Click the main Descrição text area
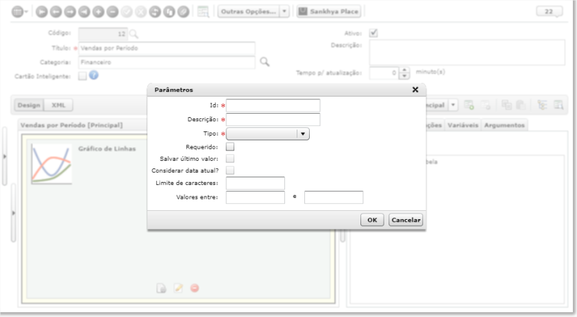Image resolution: width=577 pixels, height=317 pixels. pyautogui.click(x=467, y=53)
